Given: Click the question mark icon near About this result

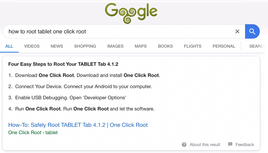Looking at the screenshot, I should pyautogui.click(x=184, y=145).
